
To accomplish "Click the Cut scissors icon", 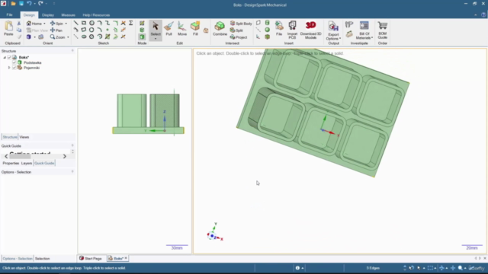I will click(x=18, y=24).
